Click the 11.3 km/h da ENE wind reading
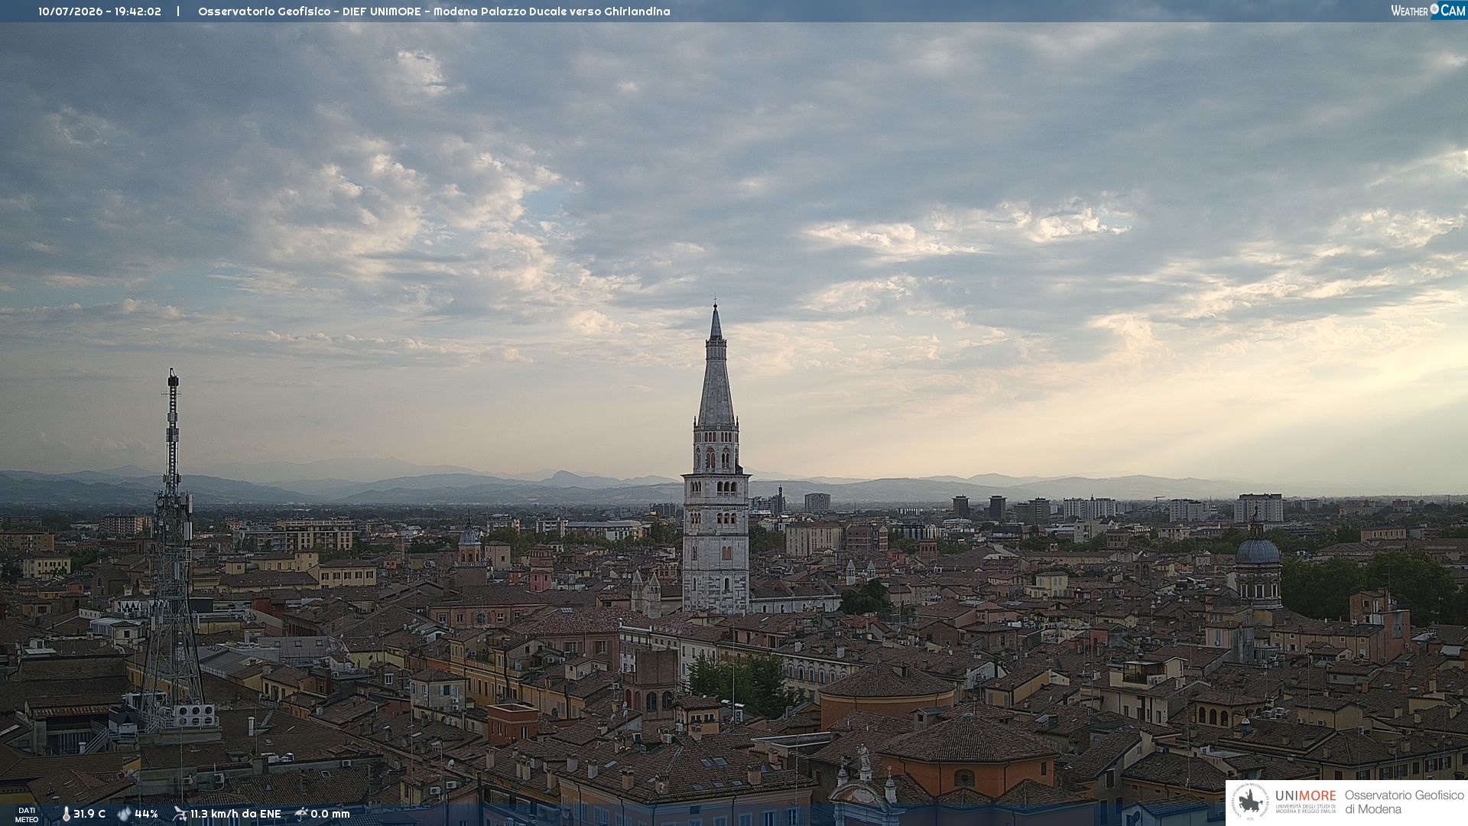The image size is (1468, 826). [235, 814]
